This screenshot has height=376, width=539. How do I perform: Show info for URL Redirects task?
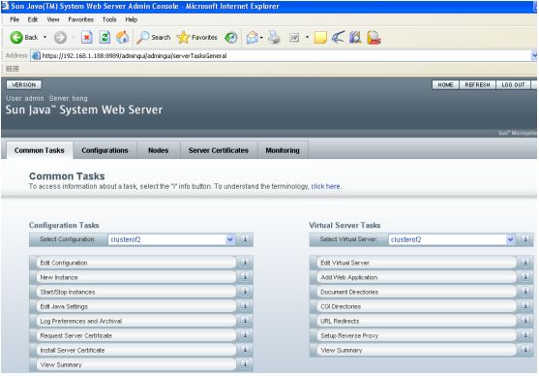coord(525,321)
